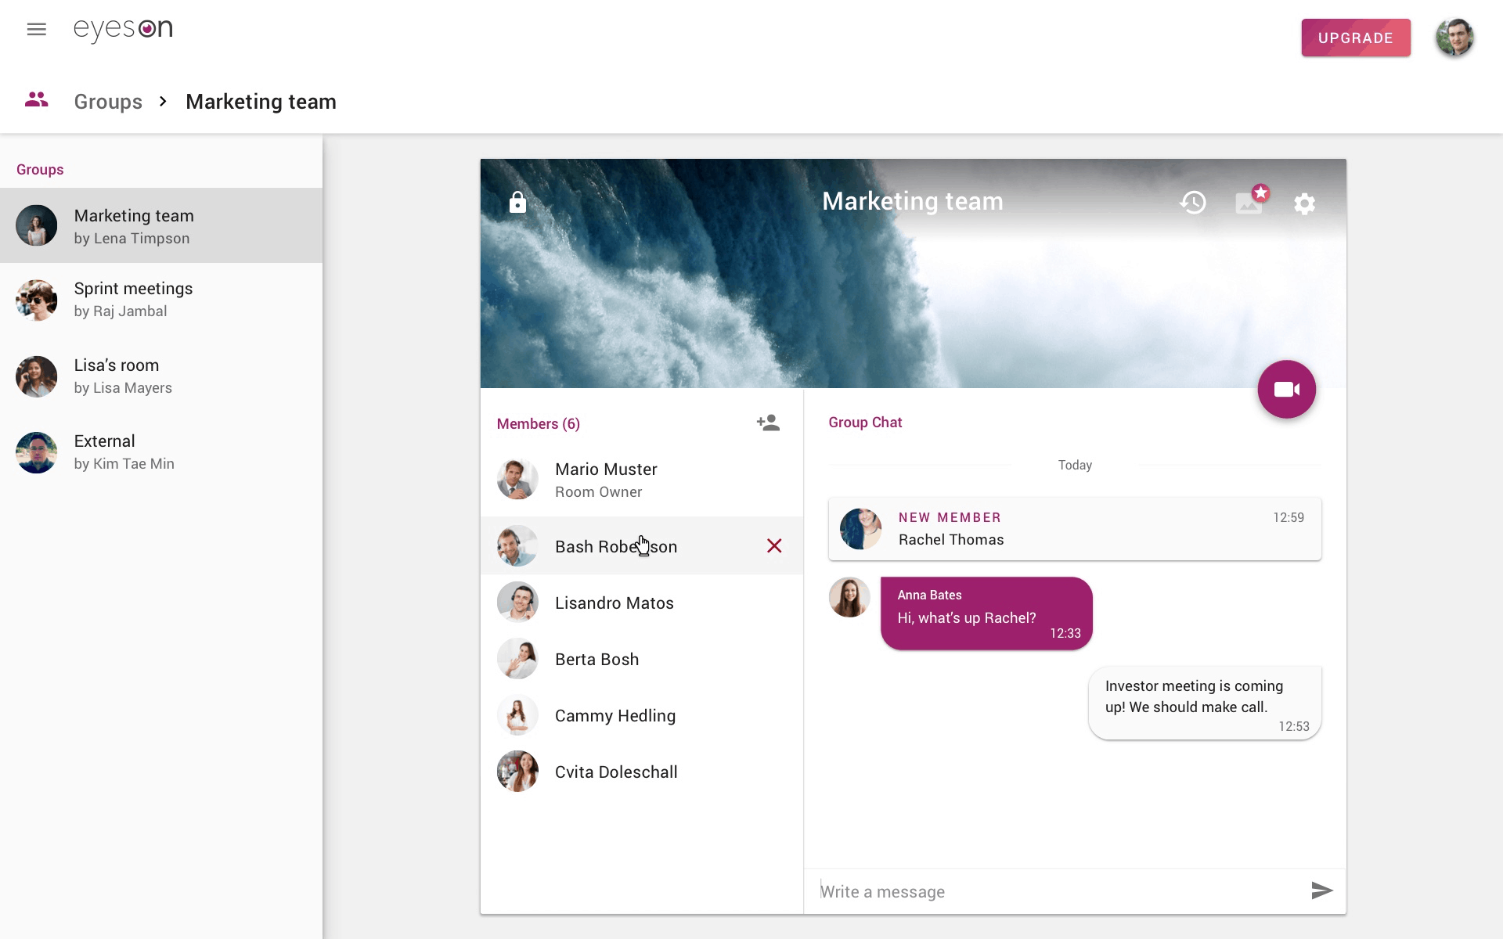Open the room settings gear
This screenshot has width=1503, height=939.
point(1304,203)
